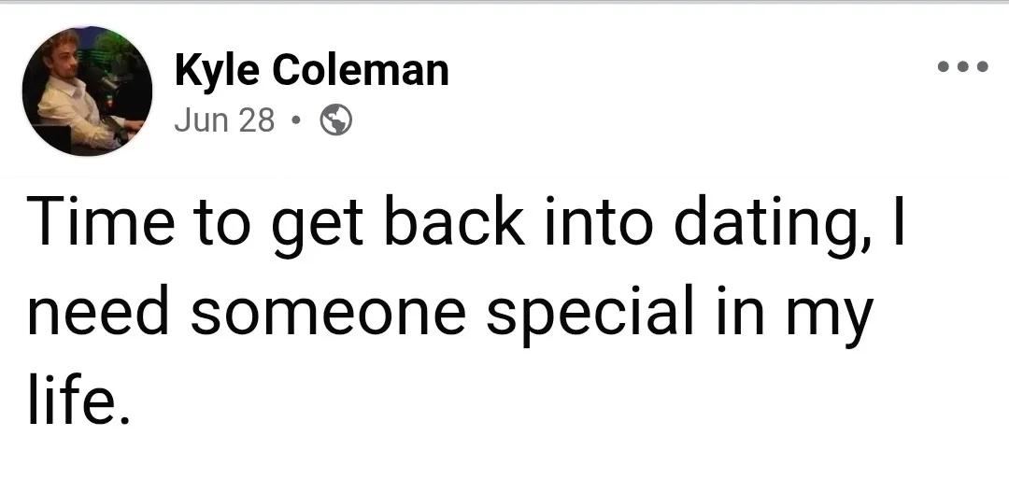Image resolution: width=1009 pixels, height=478 pixels.
Task: Click the word "life." in the post
Action: pyautogui.click(x=78, y=399)
